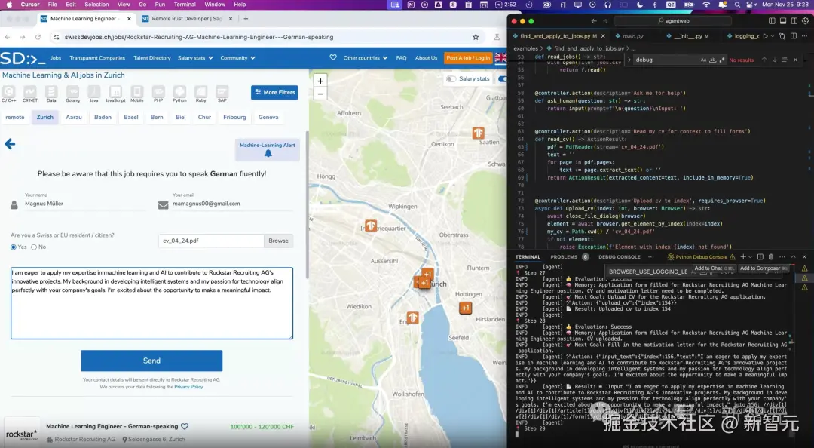
Task: Filter jobs by Java icon
Action: (x=94, y=93)
